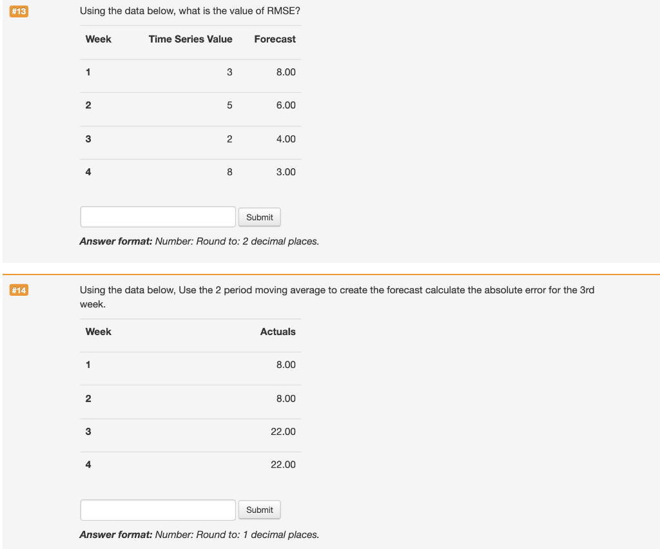Viewport: 660px width, 549px height.
Task: Select the Actuals column header in question 14
Action: (x=278, y=331)
